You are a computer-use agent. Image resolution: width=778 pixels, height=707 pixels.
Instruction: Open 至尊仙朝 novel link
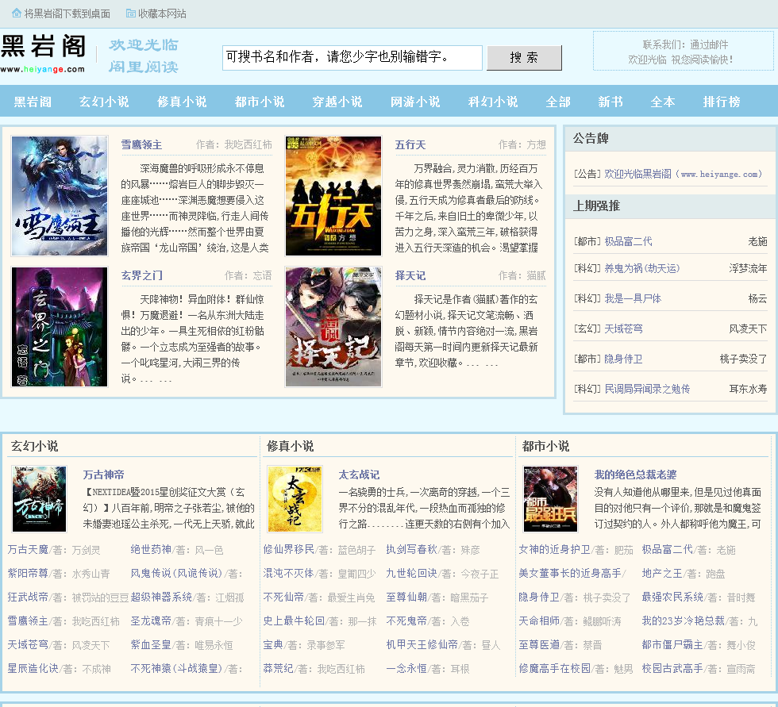(406, 597)
